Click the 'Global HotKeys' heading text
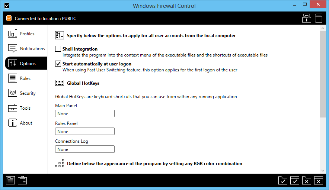This screenshot has height=190, width=329. point(83,83)
